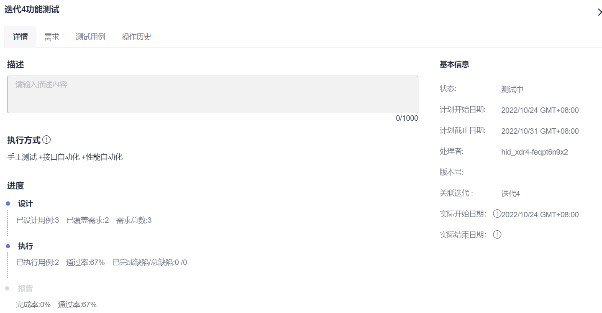Click the info icon beside 执行方式
602x313 pixels.
pos(47,140)
